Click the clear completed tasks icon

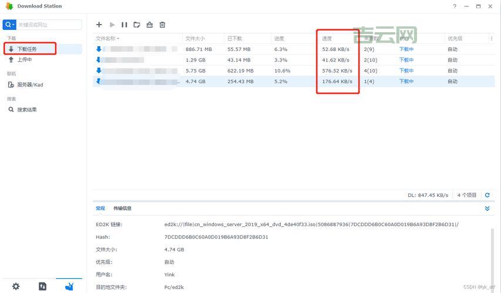pyautogui.click(x=150, y=25)
